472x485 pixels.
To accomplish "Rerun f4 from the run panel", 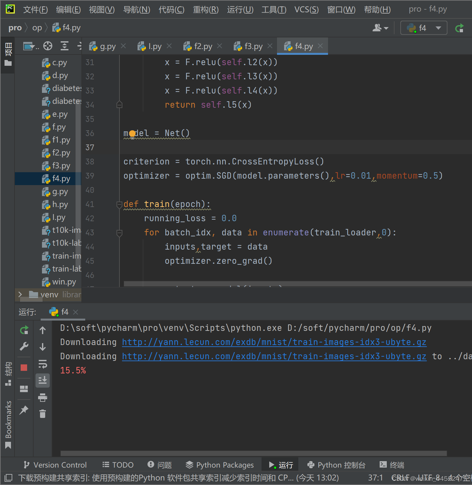I will [24, 330].
